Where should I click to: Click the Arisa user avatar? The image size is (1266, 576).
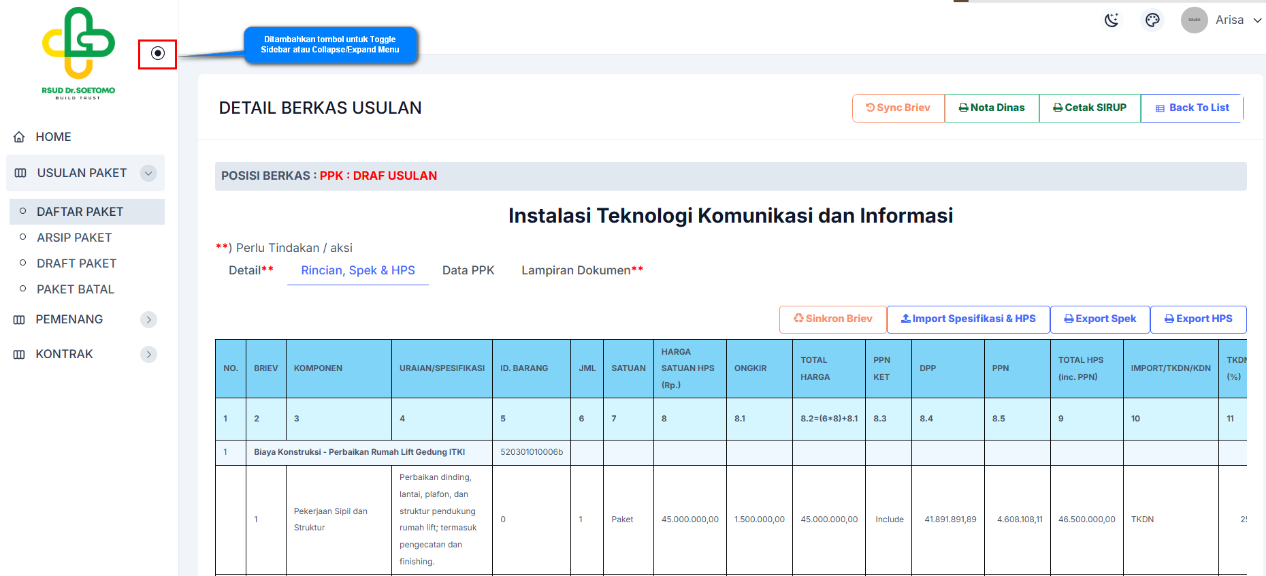(1194, 20)
